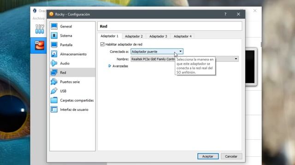Open the Interfaz de usuario icon

[54, 110]
